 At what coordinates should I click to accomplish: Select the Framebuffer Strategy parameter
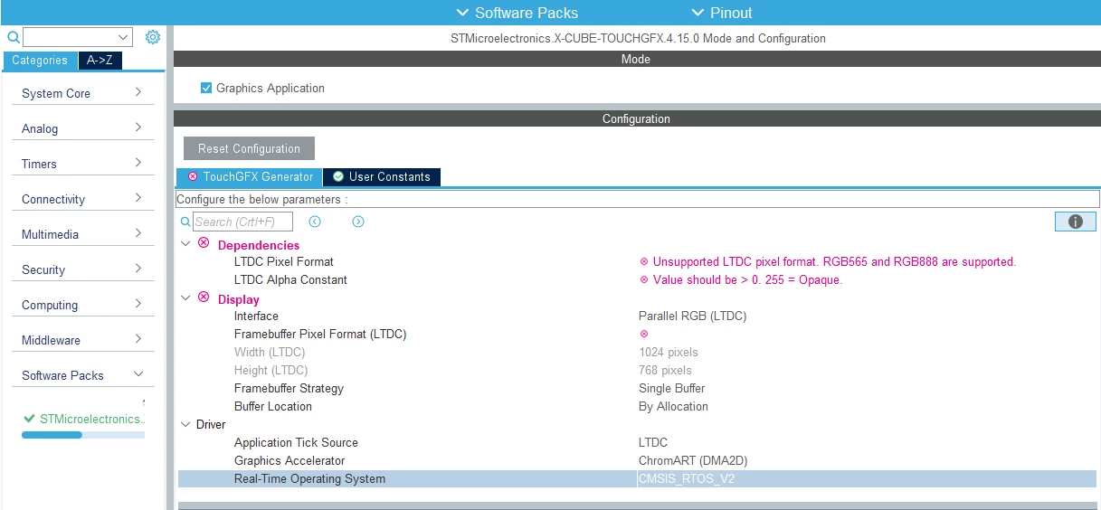[637, 388]
